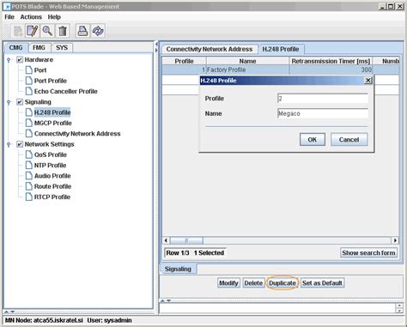Click the Refresh toolbar icon
This screenshot has width=407, height=327.
pos(98,31)
